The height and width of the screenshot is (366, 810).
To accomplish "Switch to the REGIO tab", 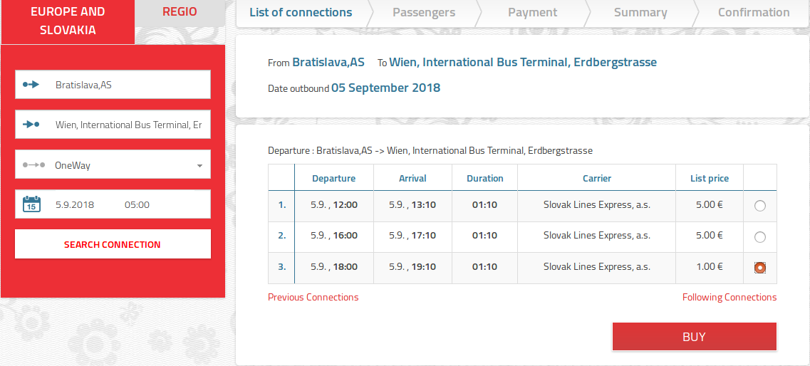I will pos(180,12).
